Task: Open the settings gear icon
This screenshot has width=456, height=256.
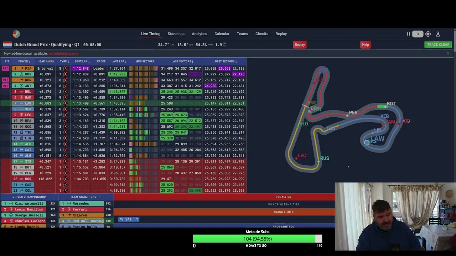Action: (428, 34)
